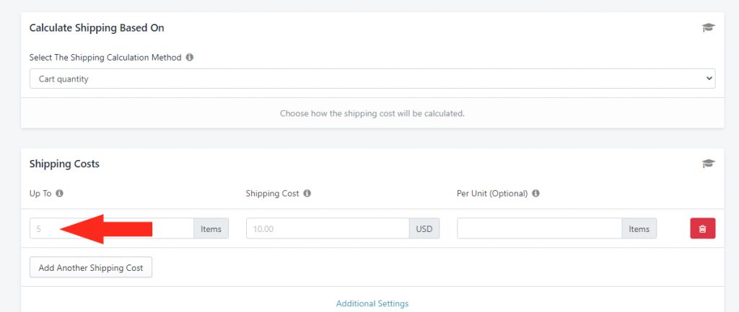Delete the shipping cost row with trash button
Viewport: 739px width, 312px height.
click(703, 228)
